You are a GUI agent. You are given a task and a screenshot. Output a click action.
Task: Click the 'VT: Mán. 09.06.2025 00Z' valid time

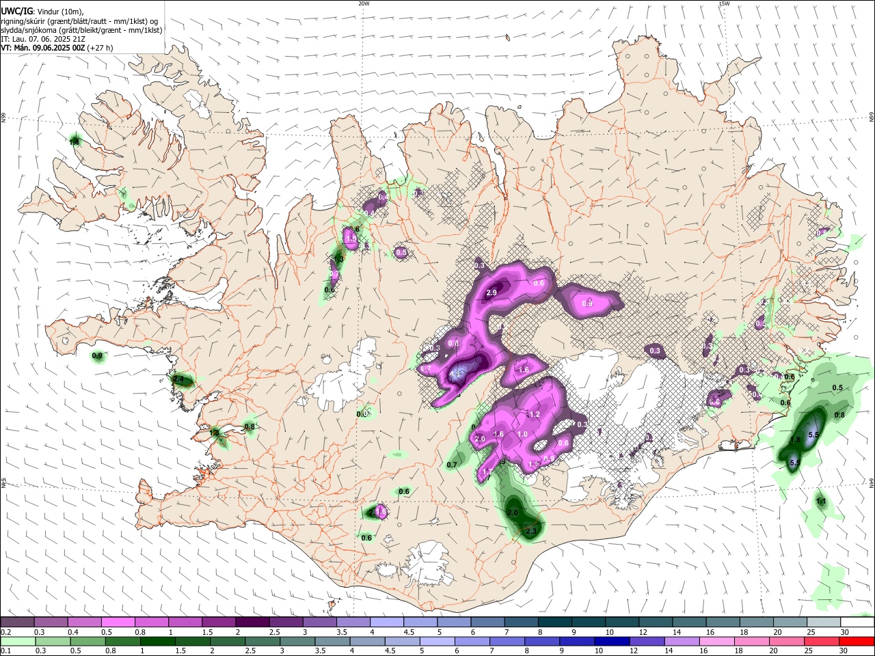(43, 48)
